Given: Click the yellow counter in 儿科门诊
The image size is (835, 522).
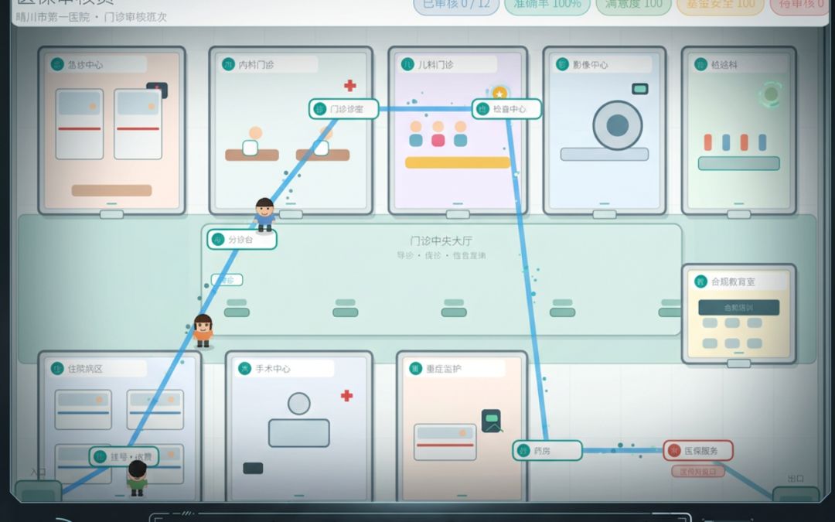Looking at the screenshot, I should [x=458, y=162].
